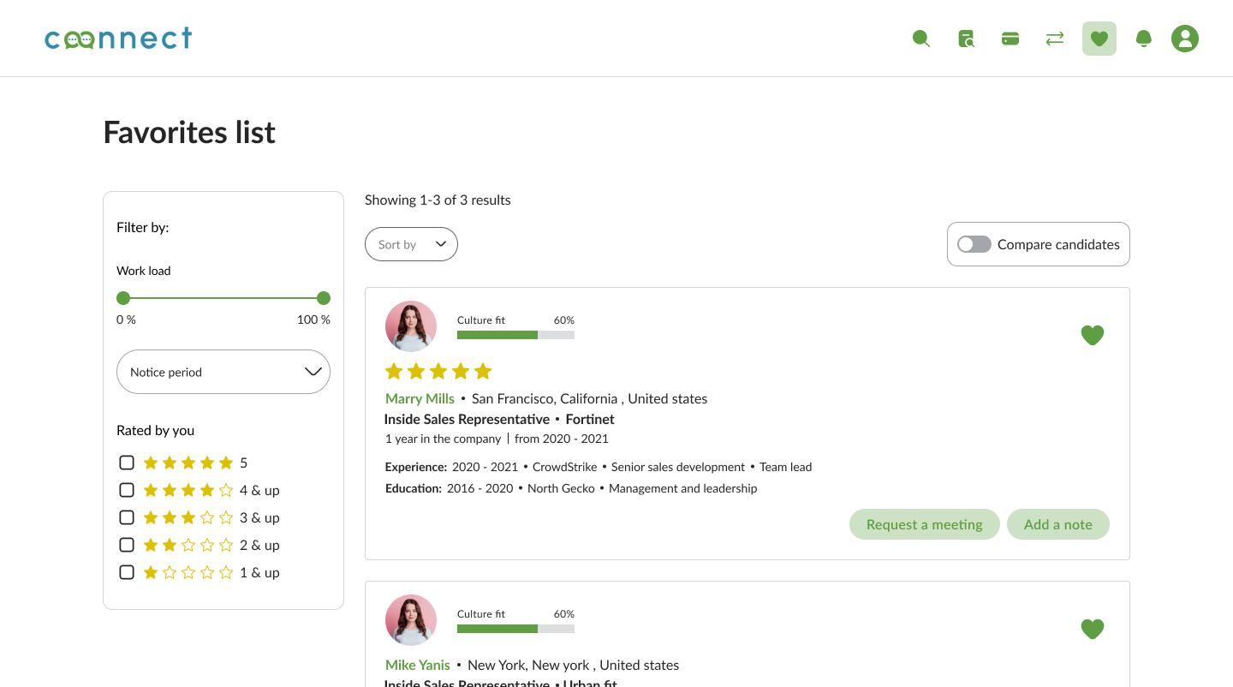Open the Notice period dropdown

tap(223, 372)
